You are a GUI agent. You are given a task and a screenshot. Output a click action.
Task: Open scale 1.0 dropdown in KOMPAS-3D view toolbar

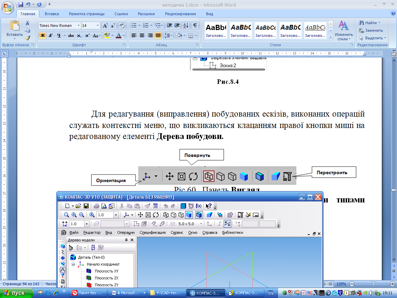click(x=116, y=215)
